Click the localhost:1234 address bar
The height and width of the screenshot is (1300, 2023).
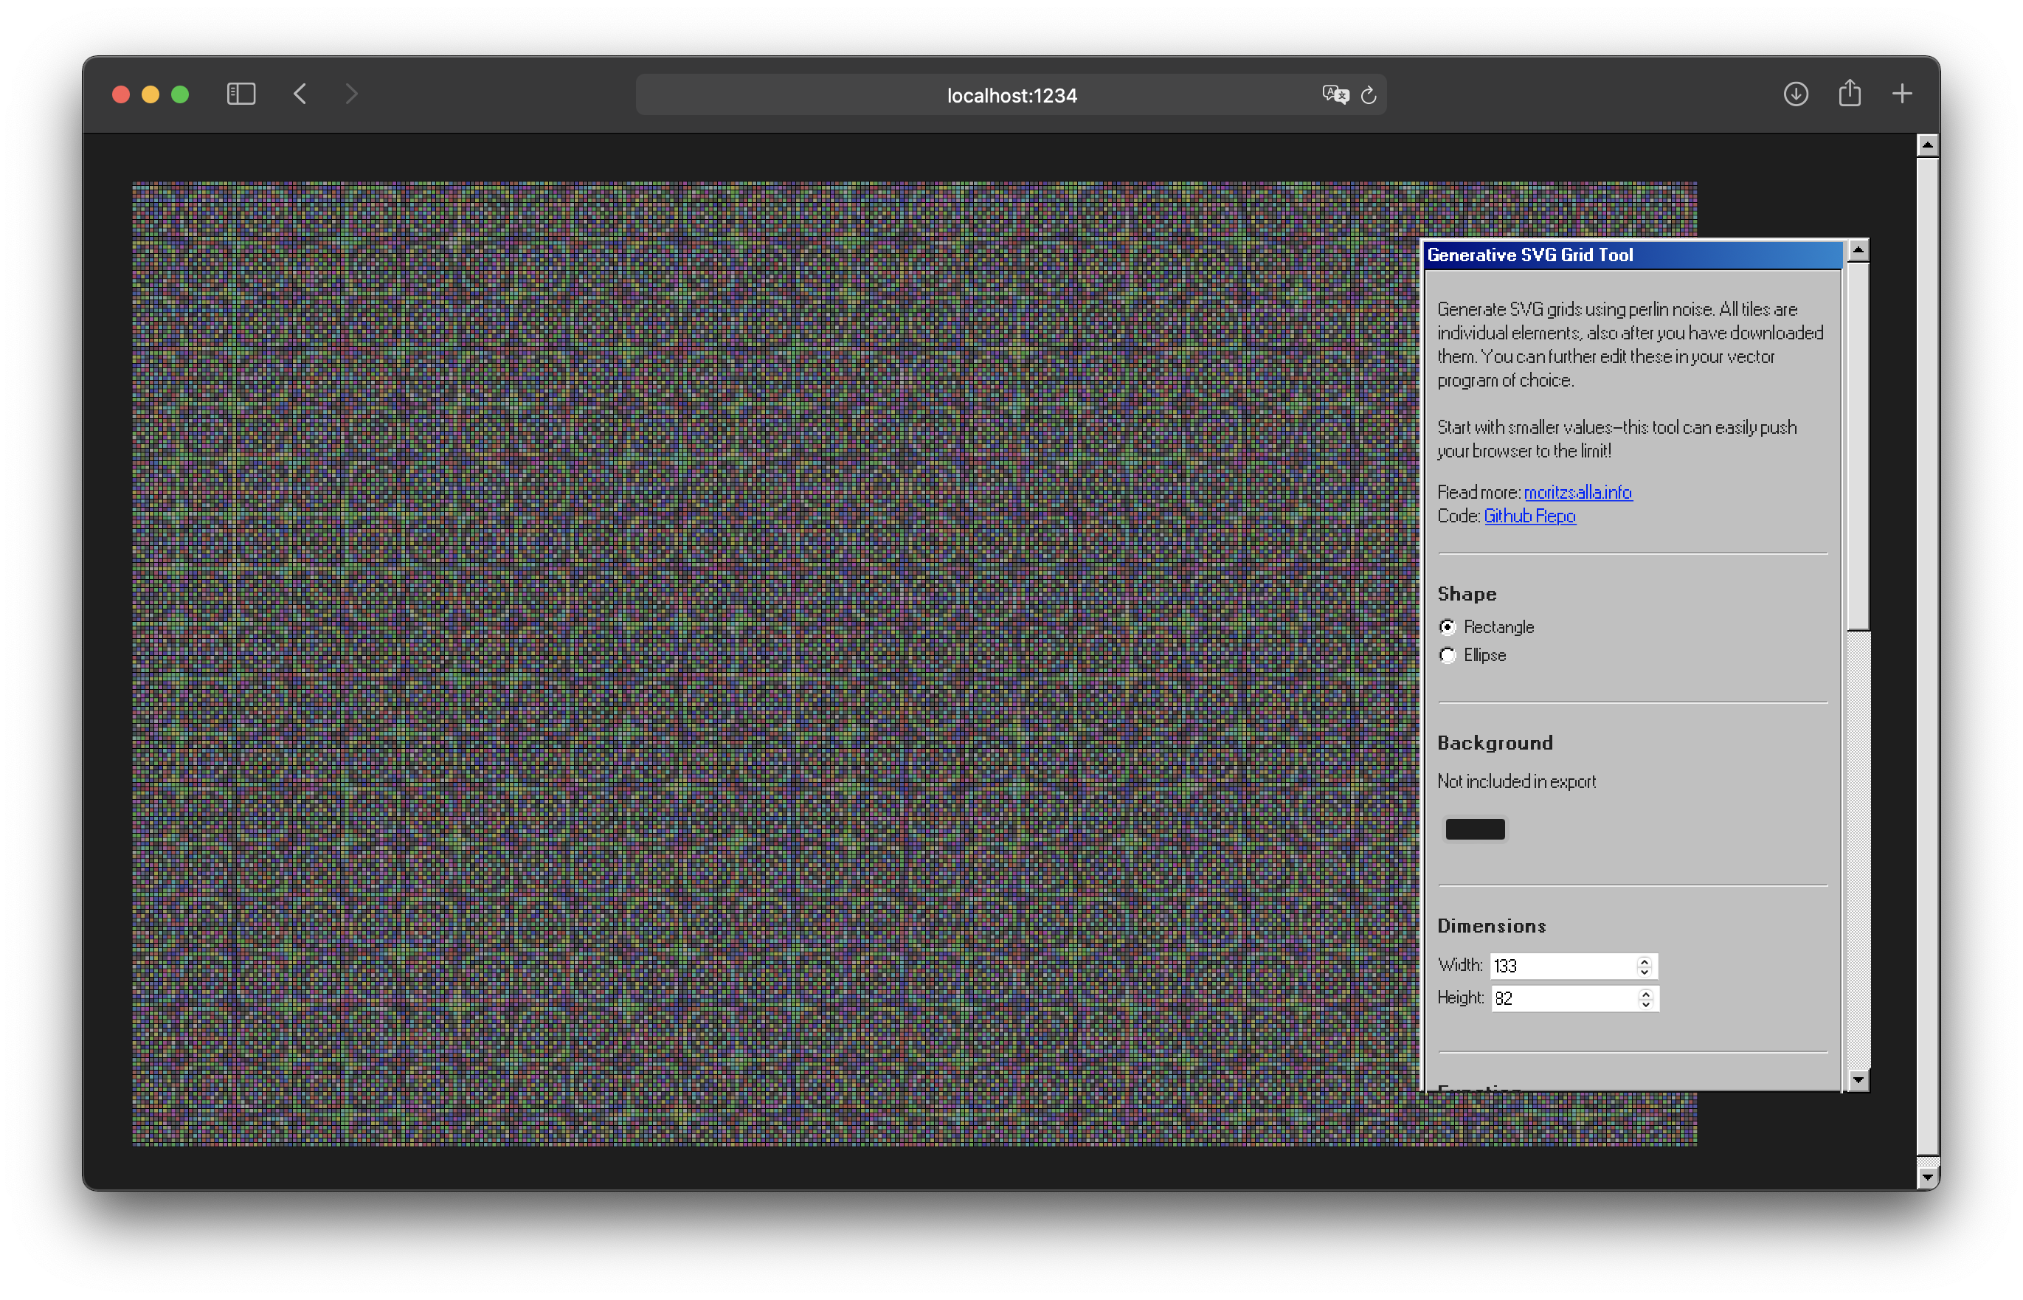1011,95
